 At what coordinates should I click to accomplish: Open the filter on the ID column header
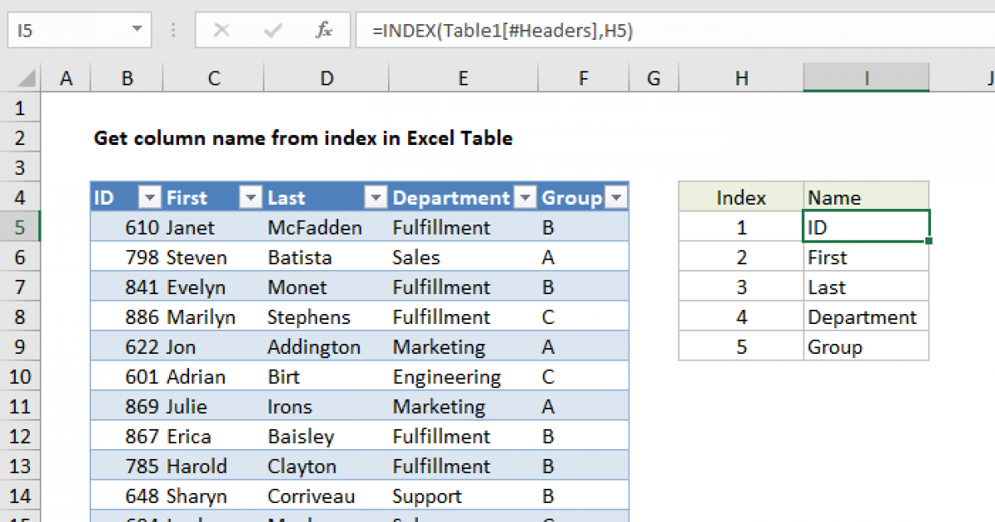tap(149, 197)
